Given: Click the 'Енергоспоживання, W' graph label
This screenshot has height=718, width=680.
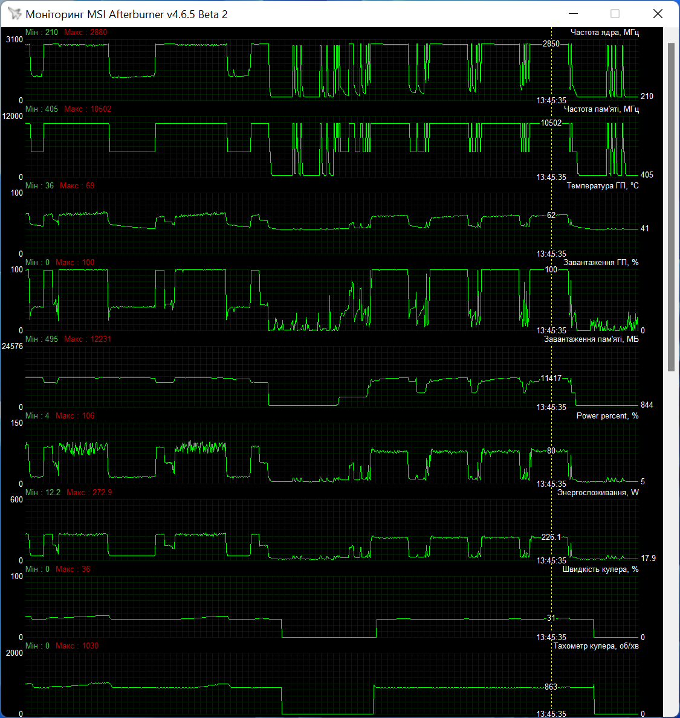Looking at the screenshot, I should [x=598, y=493].
